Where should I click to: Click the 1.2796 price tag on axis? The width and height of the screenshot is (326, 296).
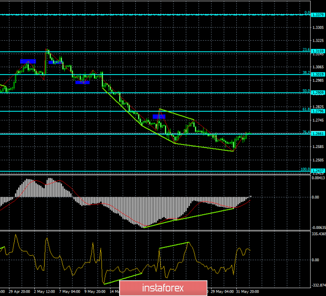318,111
